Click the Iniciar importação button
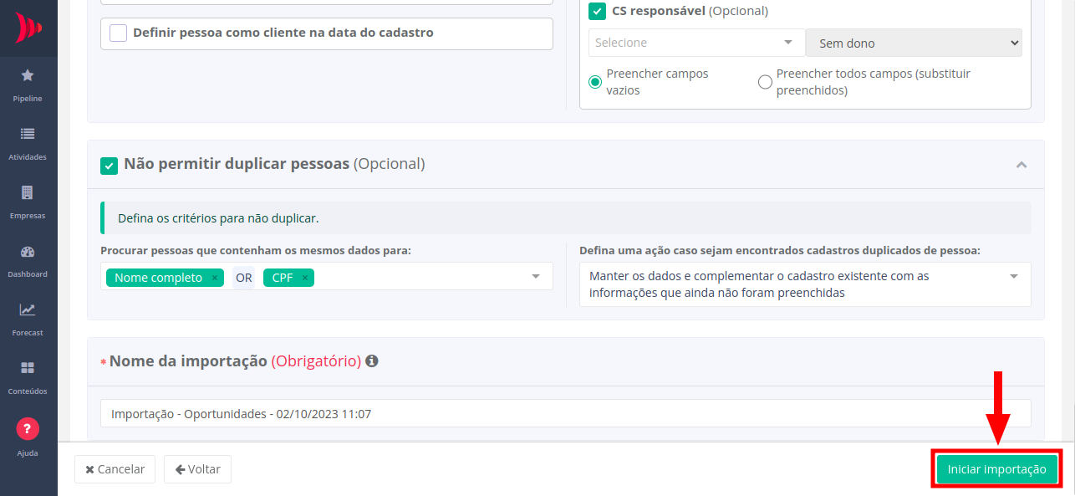The width and height of the screenshot is (1075, 496). pyautogui.click(x=996, y=469)
